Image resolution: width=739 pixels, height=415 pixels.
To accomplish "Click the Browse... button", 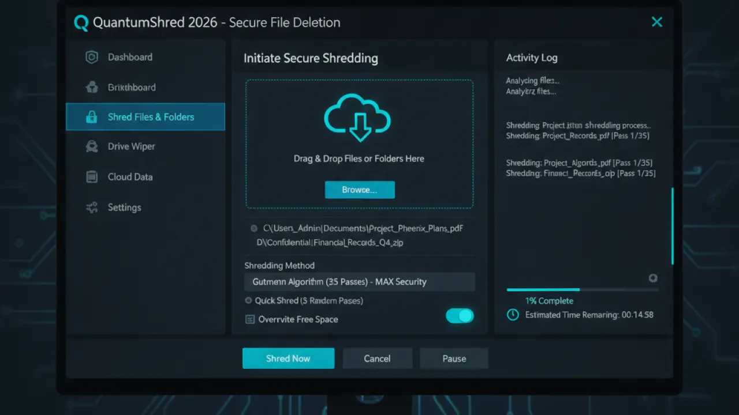I will pos(360,190).
